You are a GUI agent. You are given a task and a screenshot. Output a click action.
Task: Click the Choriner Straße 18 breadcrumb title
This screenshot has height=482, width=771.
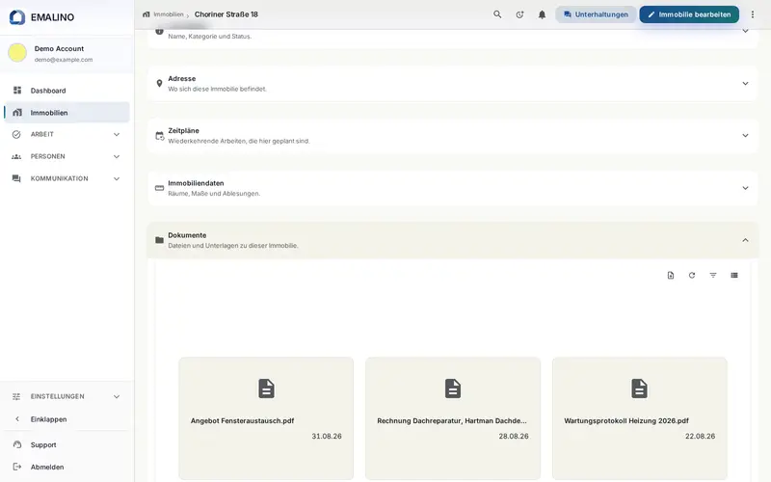pyautogui.click(x=226, y=14)
